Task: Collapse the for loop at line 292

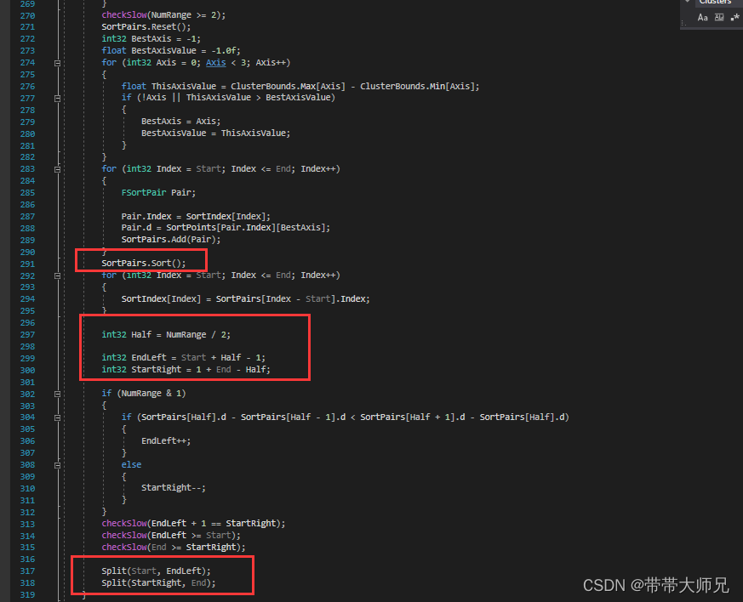Action: (57, 275)
